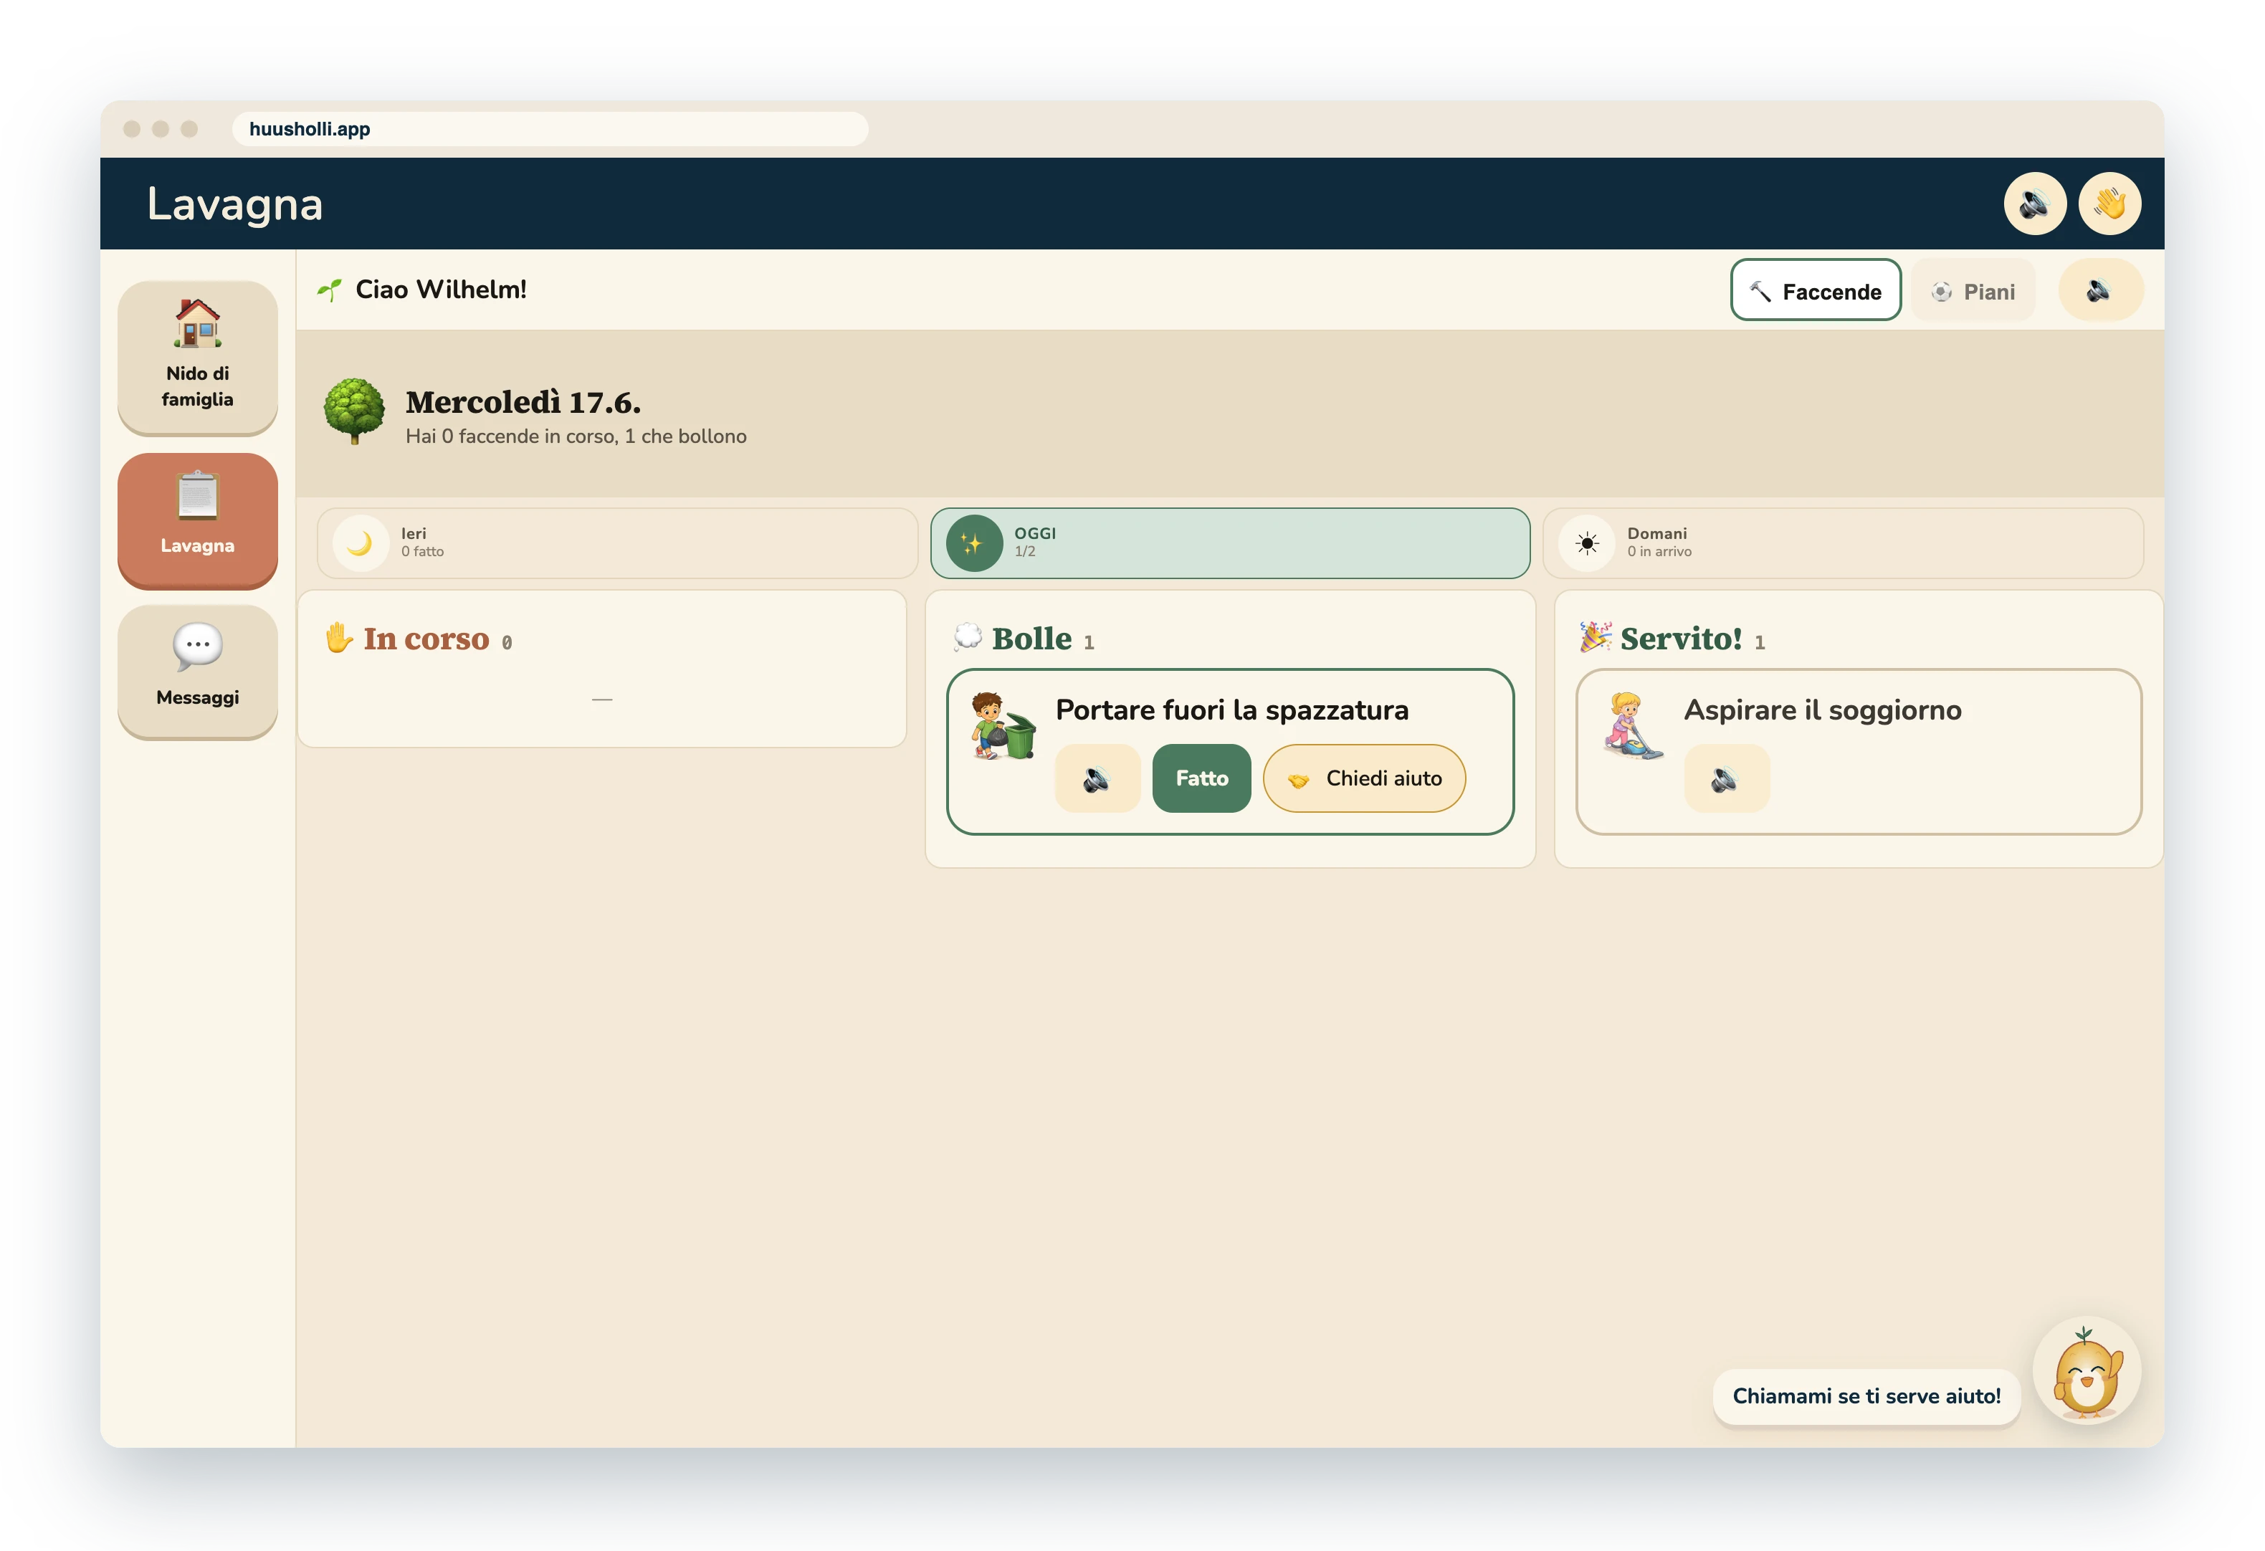Select the Domani day tab
Screen dimensions: 2265x1551
tap(1843, 543)
